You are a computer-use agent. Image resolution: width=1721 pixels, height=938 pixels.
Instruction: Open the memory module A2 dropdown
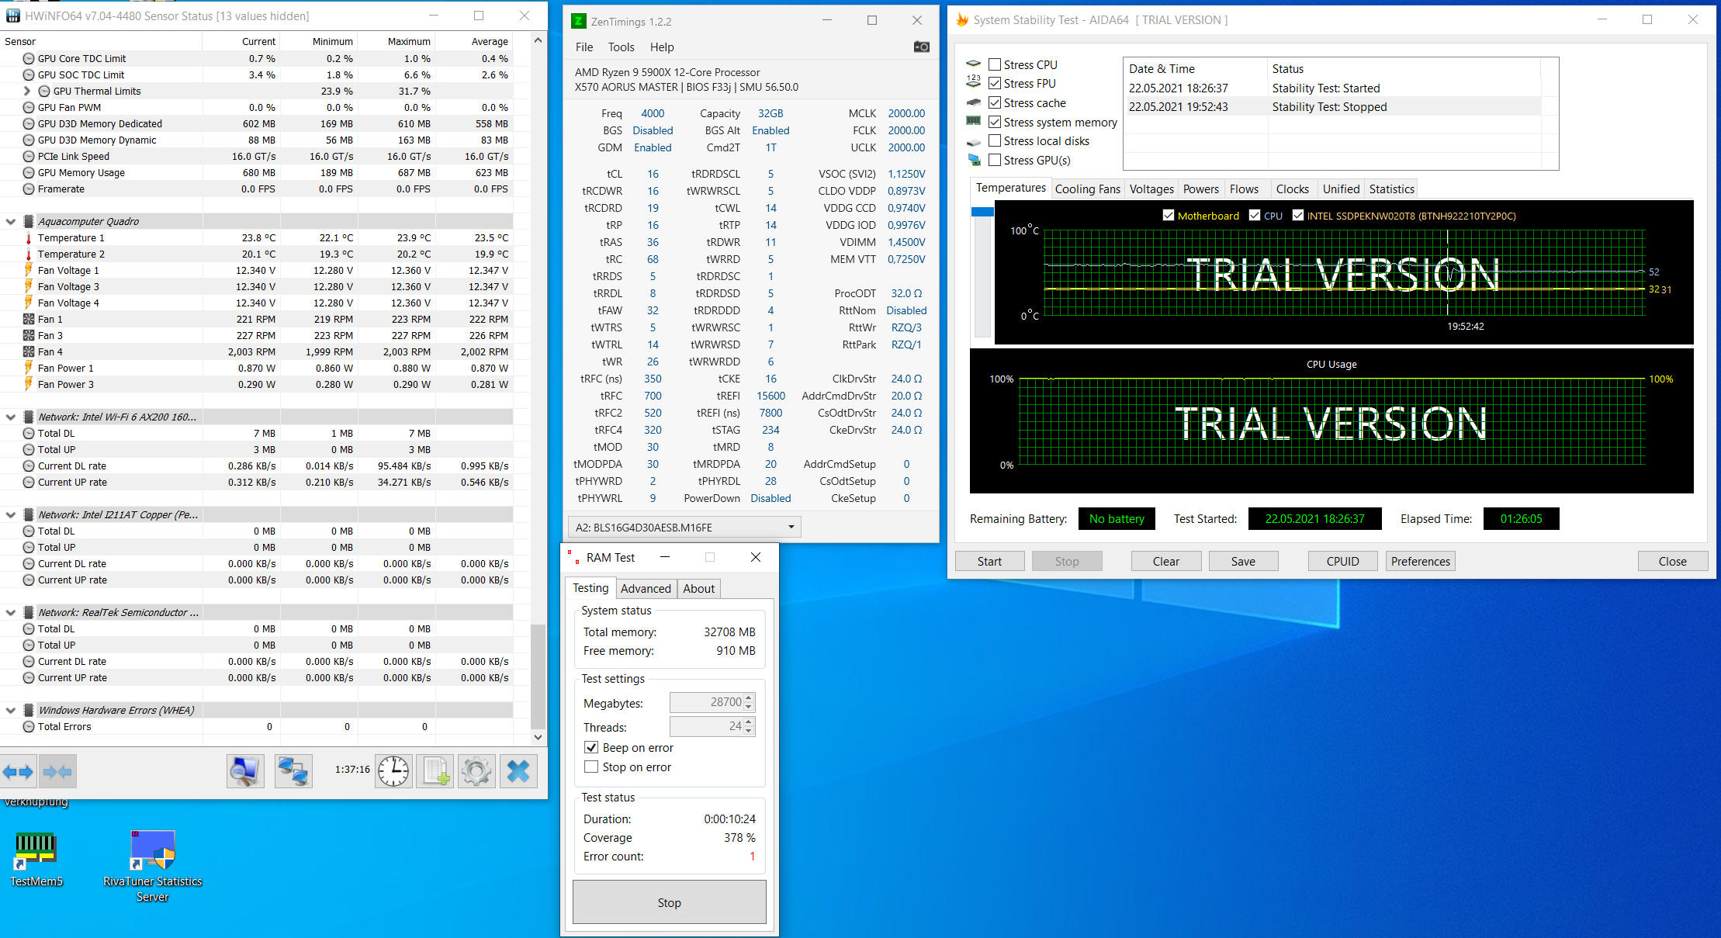coord(791,527)
